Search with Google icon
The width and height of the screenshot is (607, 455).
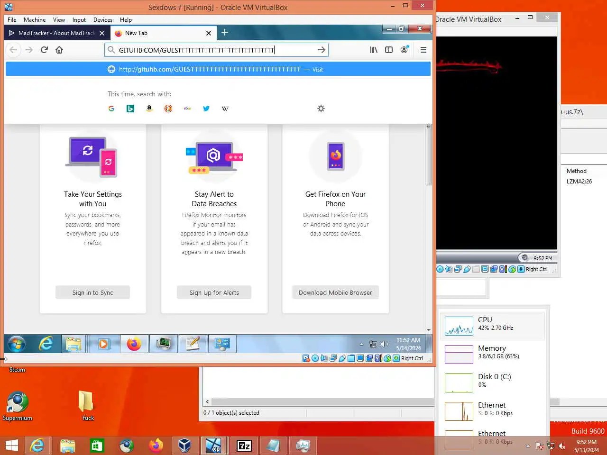pyautogui.click(x=111, y=109)
